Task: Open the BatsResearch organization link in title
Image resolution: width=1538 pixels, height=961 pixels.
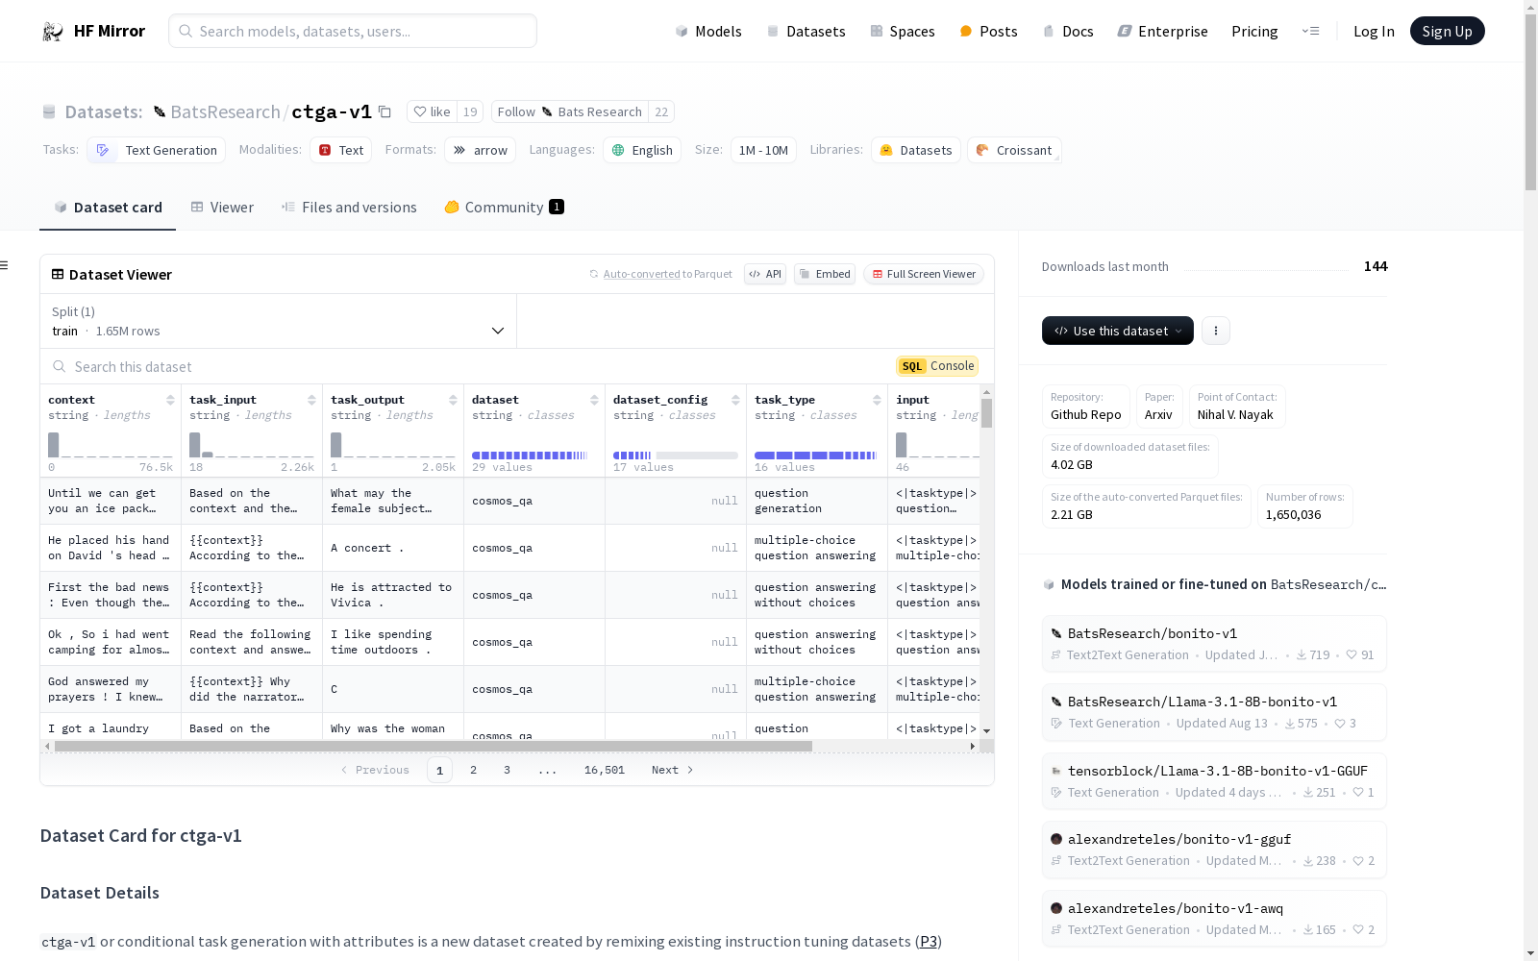Action: click(x=225, y=111)
